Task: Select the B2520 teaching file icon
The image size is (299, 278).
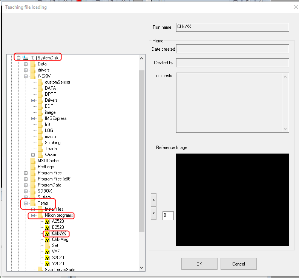Action: point(47,227)
